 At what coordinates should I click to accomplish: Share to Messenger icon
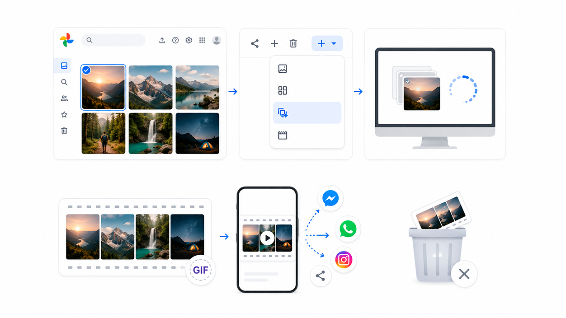click(x=330, y=198)
